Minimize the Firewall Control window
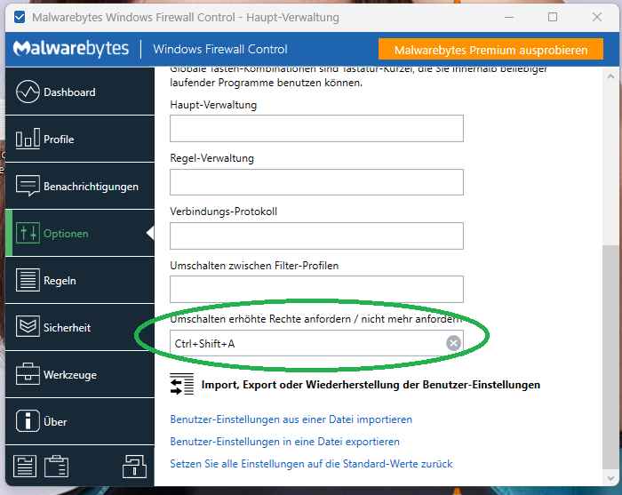The height and width of the screenshot is (495, 622). tap(509, 17)
